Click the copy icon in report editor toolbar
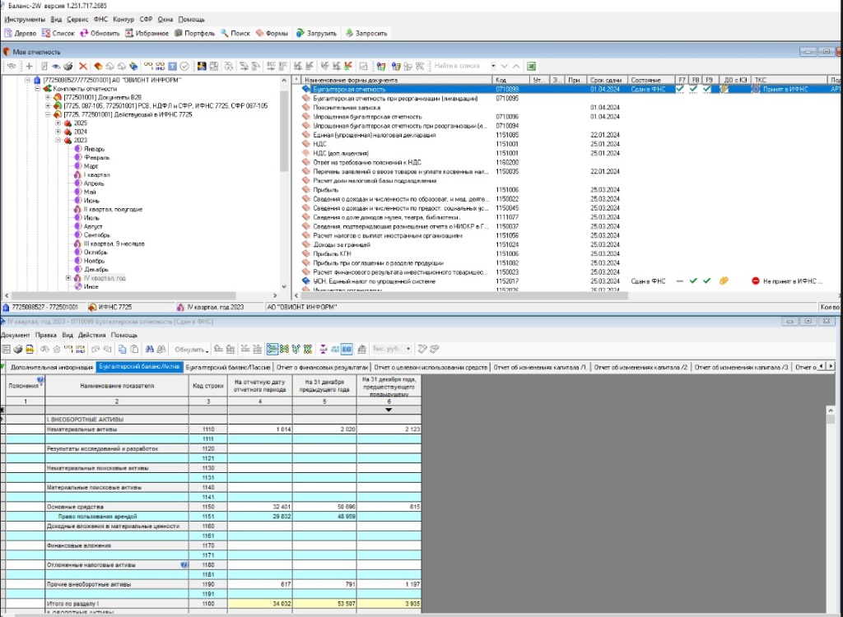The image size is (843, 617). 122,349
